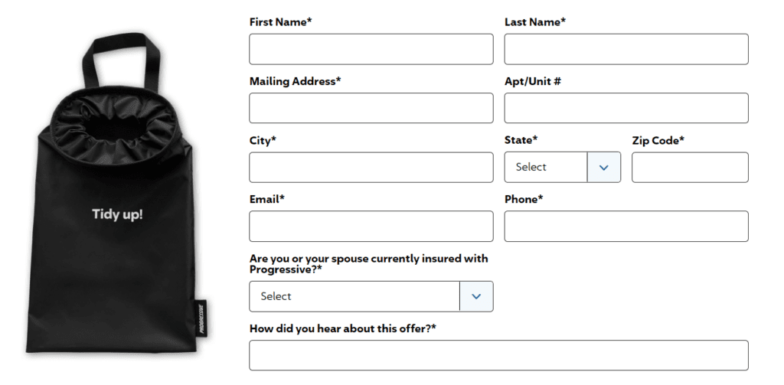Focus the Last Name input box
The height and width of the screenshot is (385, 784).
[x=626, y=49]
